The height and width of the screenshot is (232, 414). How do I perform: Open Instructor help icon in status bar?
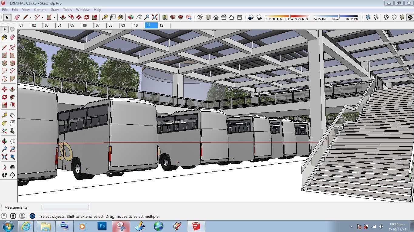[32, 216]
